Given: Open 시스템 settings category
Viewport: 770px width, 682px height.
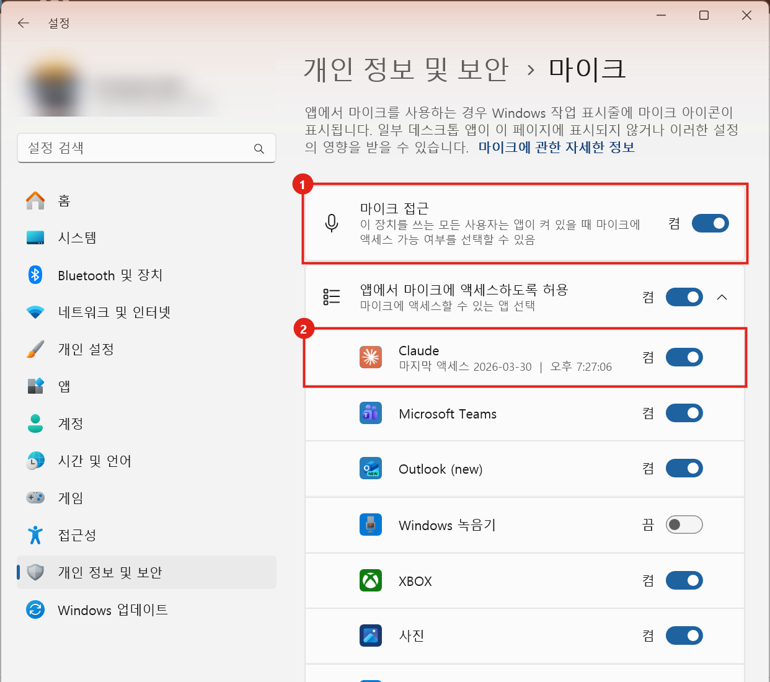Looking at the screenshot, I should click(146, 238).
